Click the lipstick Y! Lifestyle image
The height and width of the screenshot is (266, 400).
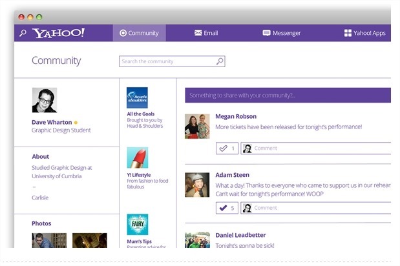pos(138,158)
